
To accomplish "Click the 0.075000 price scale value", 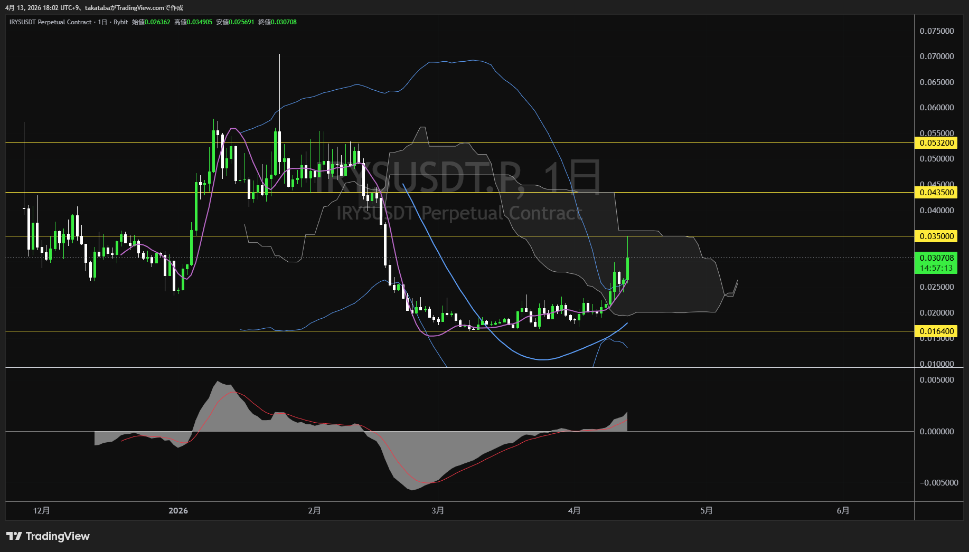I will click(937, 31).
